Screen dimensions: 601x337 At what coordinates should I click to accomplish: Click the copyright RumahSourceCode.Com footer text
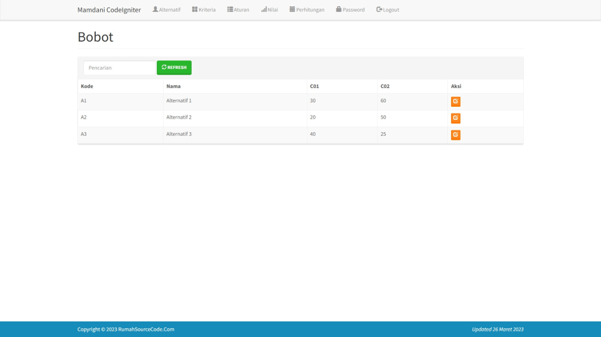tap(126, 329)
